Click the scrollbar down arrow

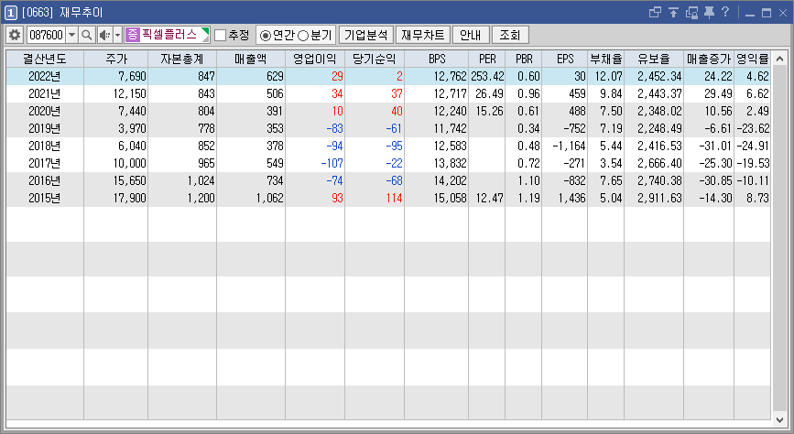click(779, 420)
